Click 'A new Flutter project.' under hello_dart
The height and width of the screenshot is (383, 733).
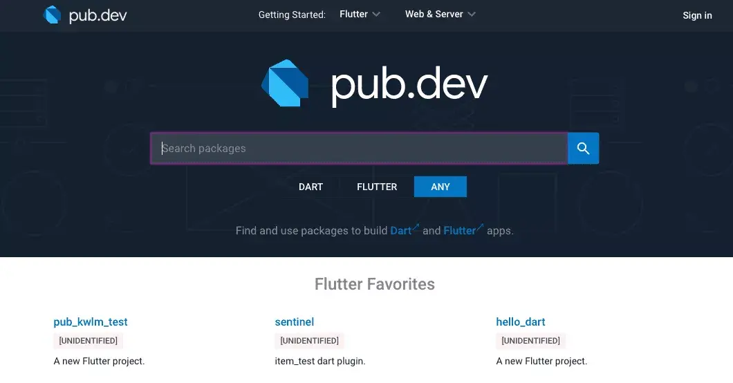click(x=541, y=361)
